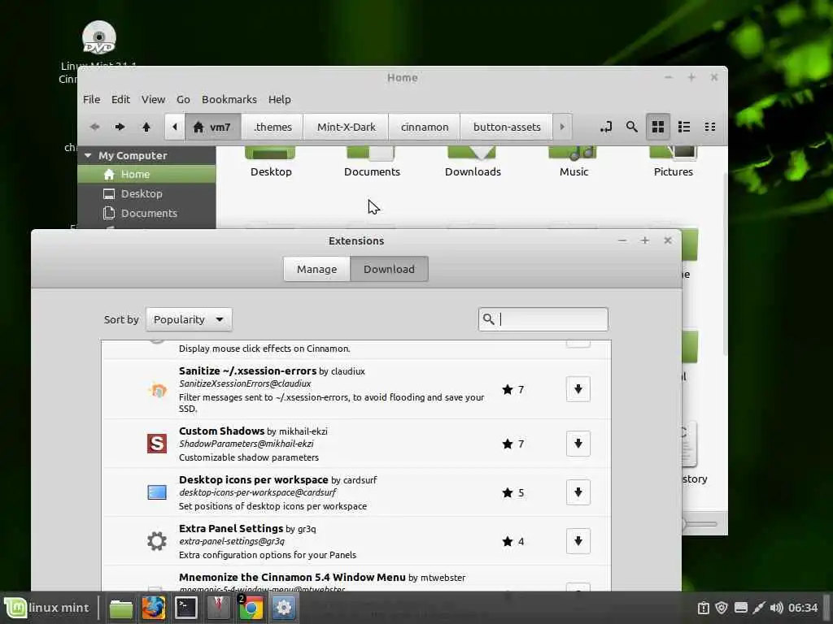This screenshot has width=833, height=624.
Task: Select Desktop folder in Home window
Action: click(x=271, y=162)
